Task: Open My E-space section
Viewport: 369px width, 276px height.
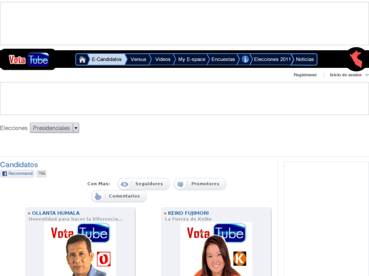Action: pyautogui.click(x=191, y=59)
